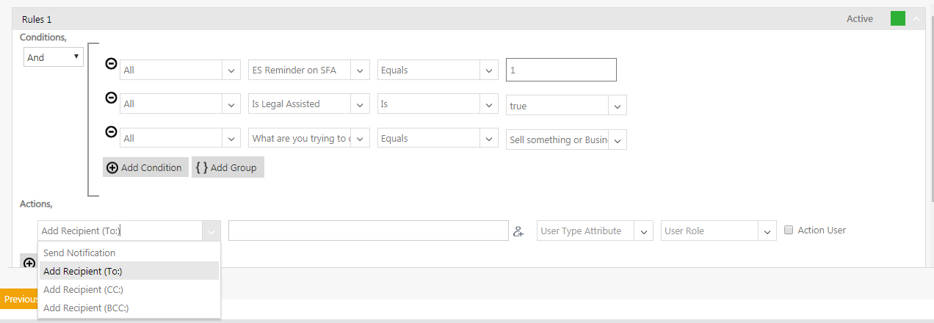The height and width of the screenshot is (323, 934).
Task: Remove the Is Legal Assisted condition row
Action: click(110, 98)
